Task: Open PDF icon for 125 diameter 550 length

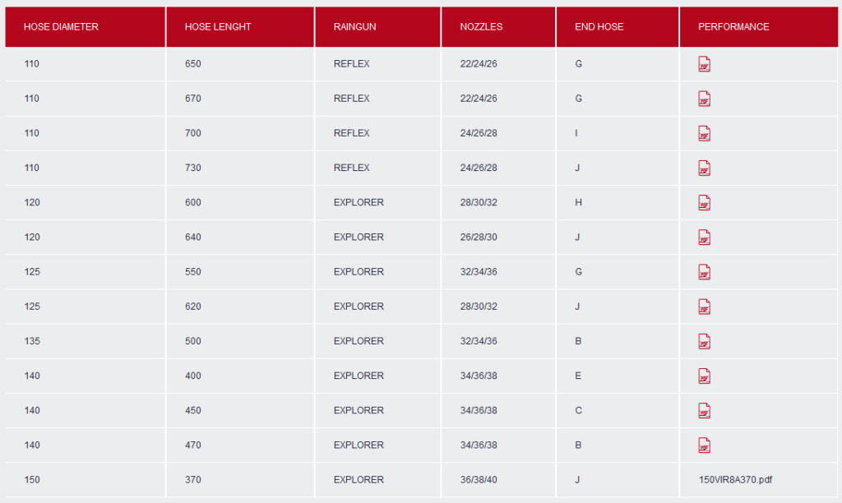Action: (704, 271)
